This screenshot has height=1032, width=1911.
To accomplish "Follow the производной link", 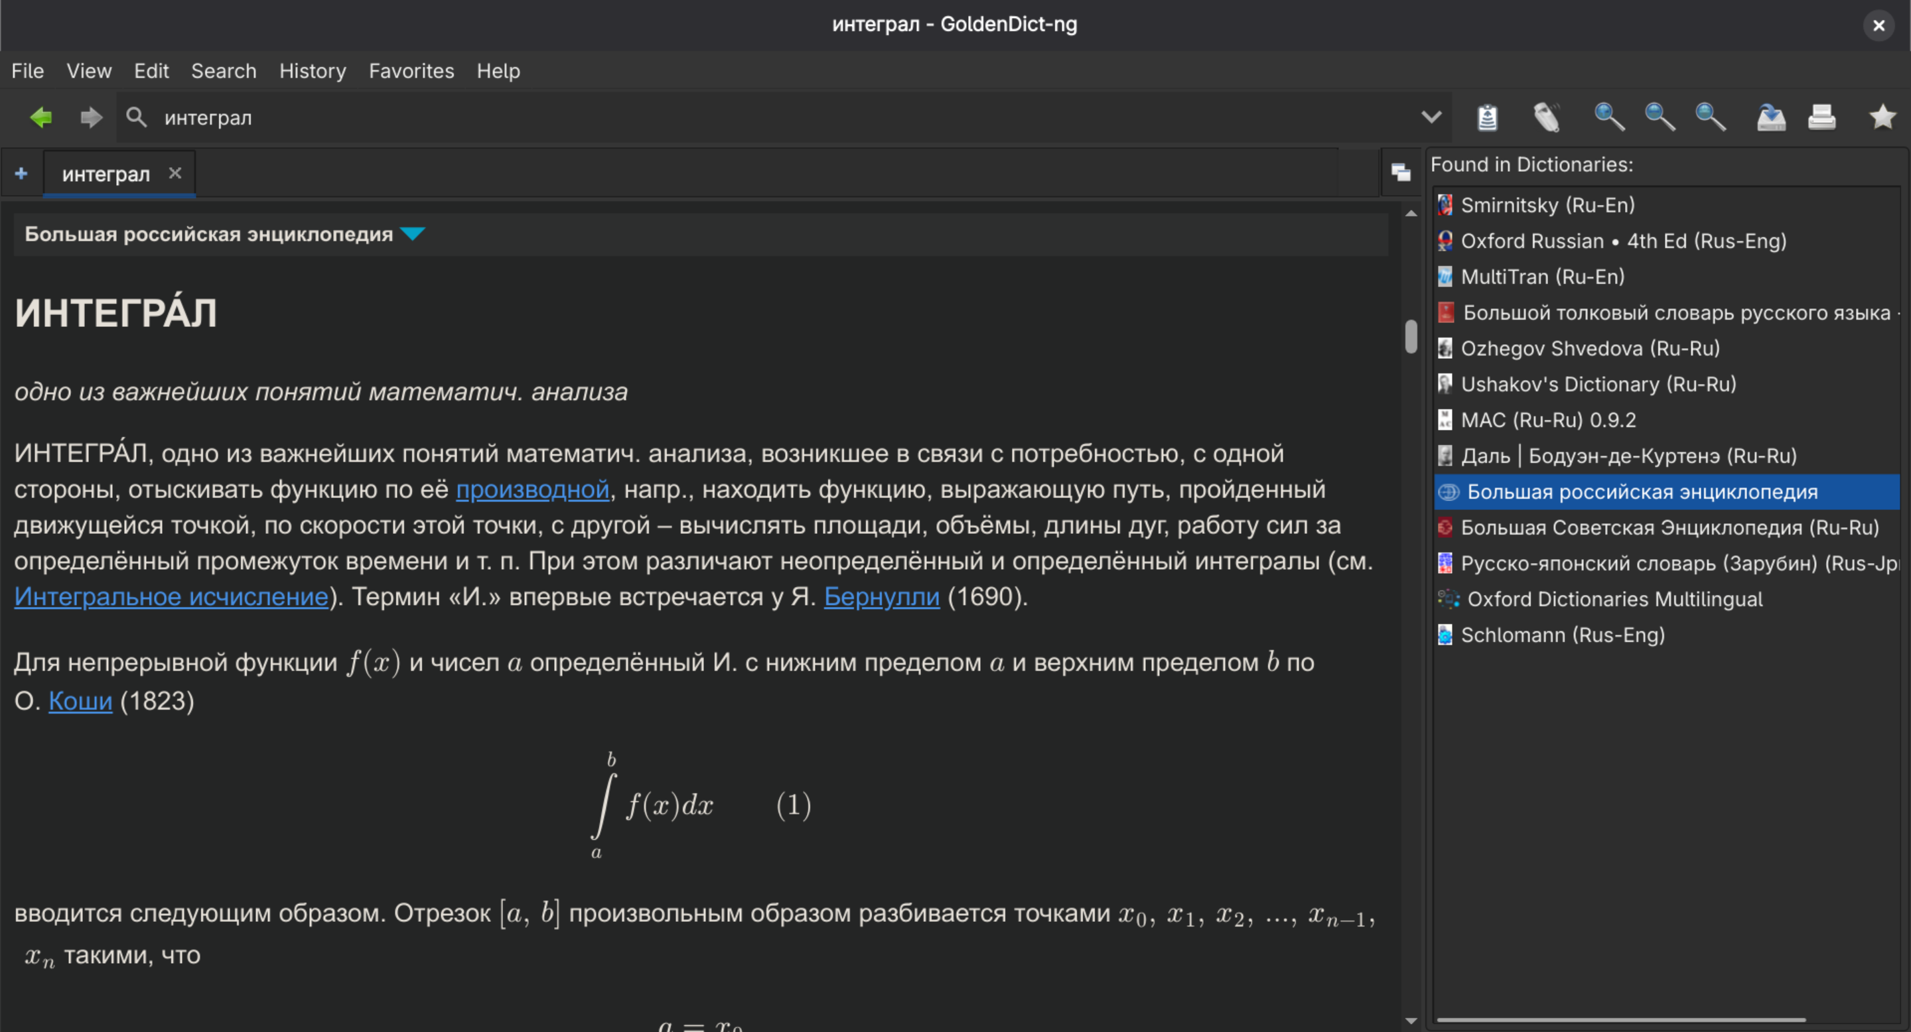I will [532, 490].
